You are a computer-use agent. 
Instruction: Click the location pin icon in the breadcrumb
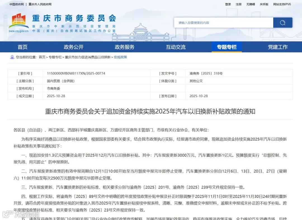(x=11, y=57)
